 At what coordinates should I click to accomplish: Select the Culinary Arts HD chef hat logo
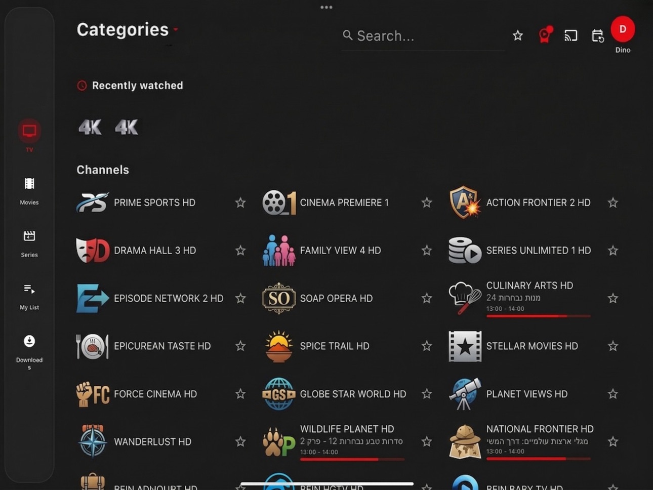pos(465,298)
